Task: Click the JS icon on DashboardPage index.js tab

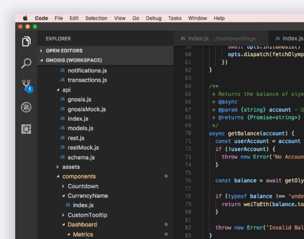Action: [183, 39]
